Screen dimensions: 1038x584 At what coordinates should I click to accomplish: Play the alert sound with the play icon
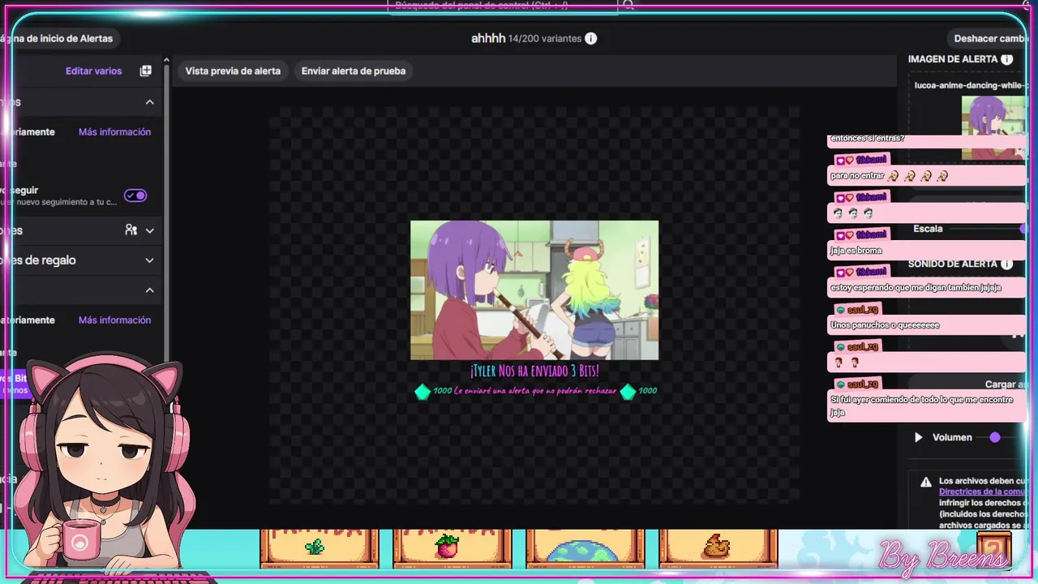918,437
